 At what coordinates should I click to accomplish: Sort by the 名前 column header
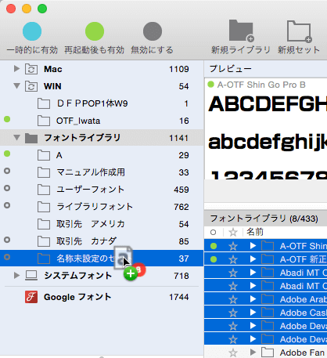point(255,232)
